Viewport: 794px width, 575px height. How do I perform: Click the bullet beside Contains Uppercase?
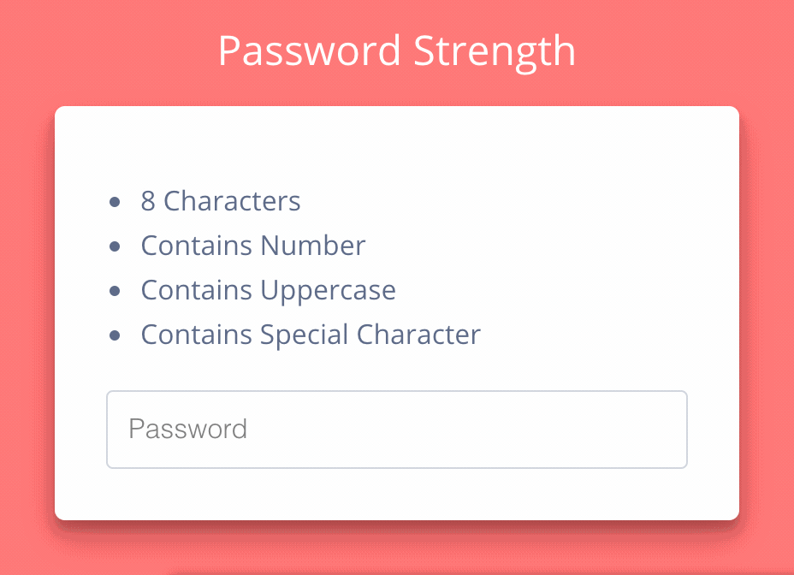point(115,291)
